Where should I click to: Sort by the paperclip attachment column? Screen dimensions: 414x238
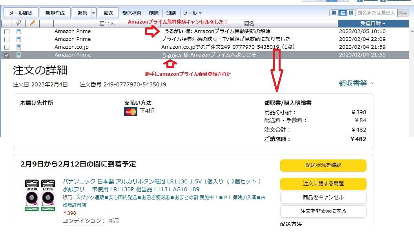point(18,23)
